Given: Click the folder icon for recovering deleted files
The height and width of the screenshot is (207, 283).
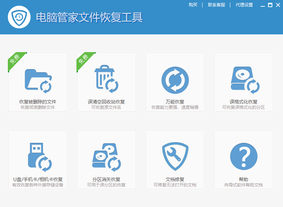Looking at the screenshot, I should click(38, 80).
